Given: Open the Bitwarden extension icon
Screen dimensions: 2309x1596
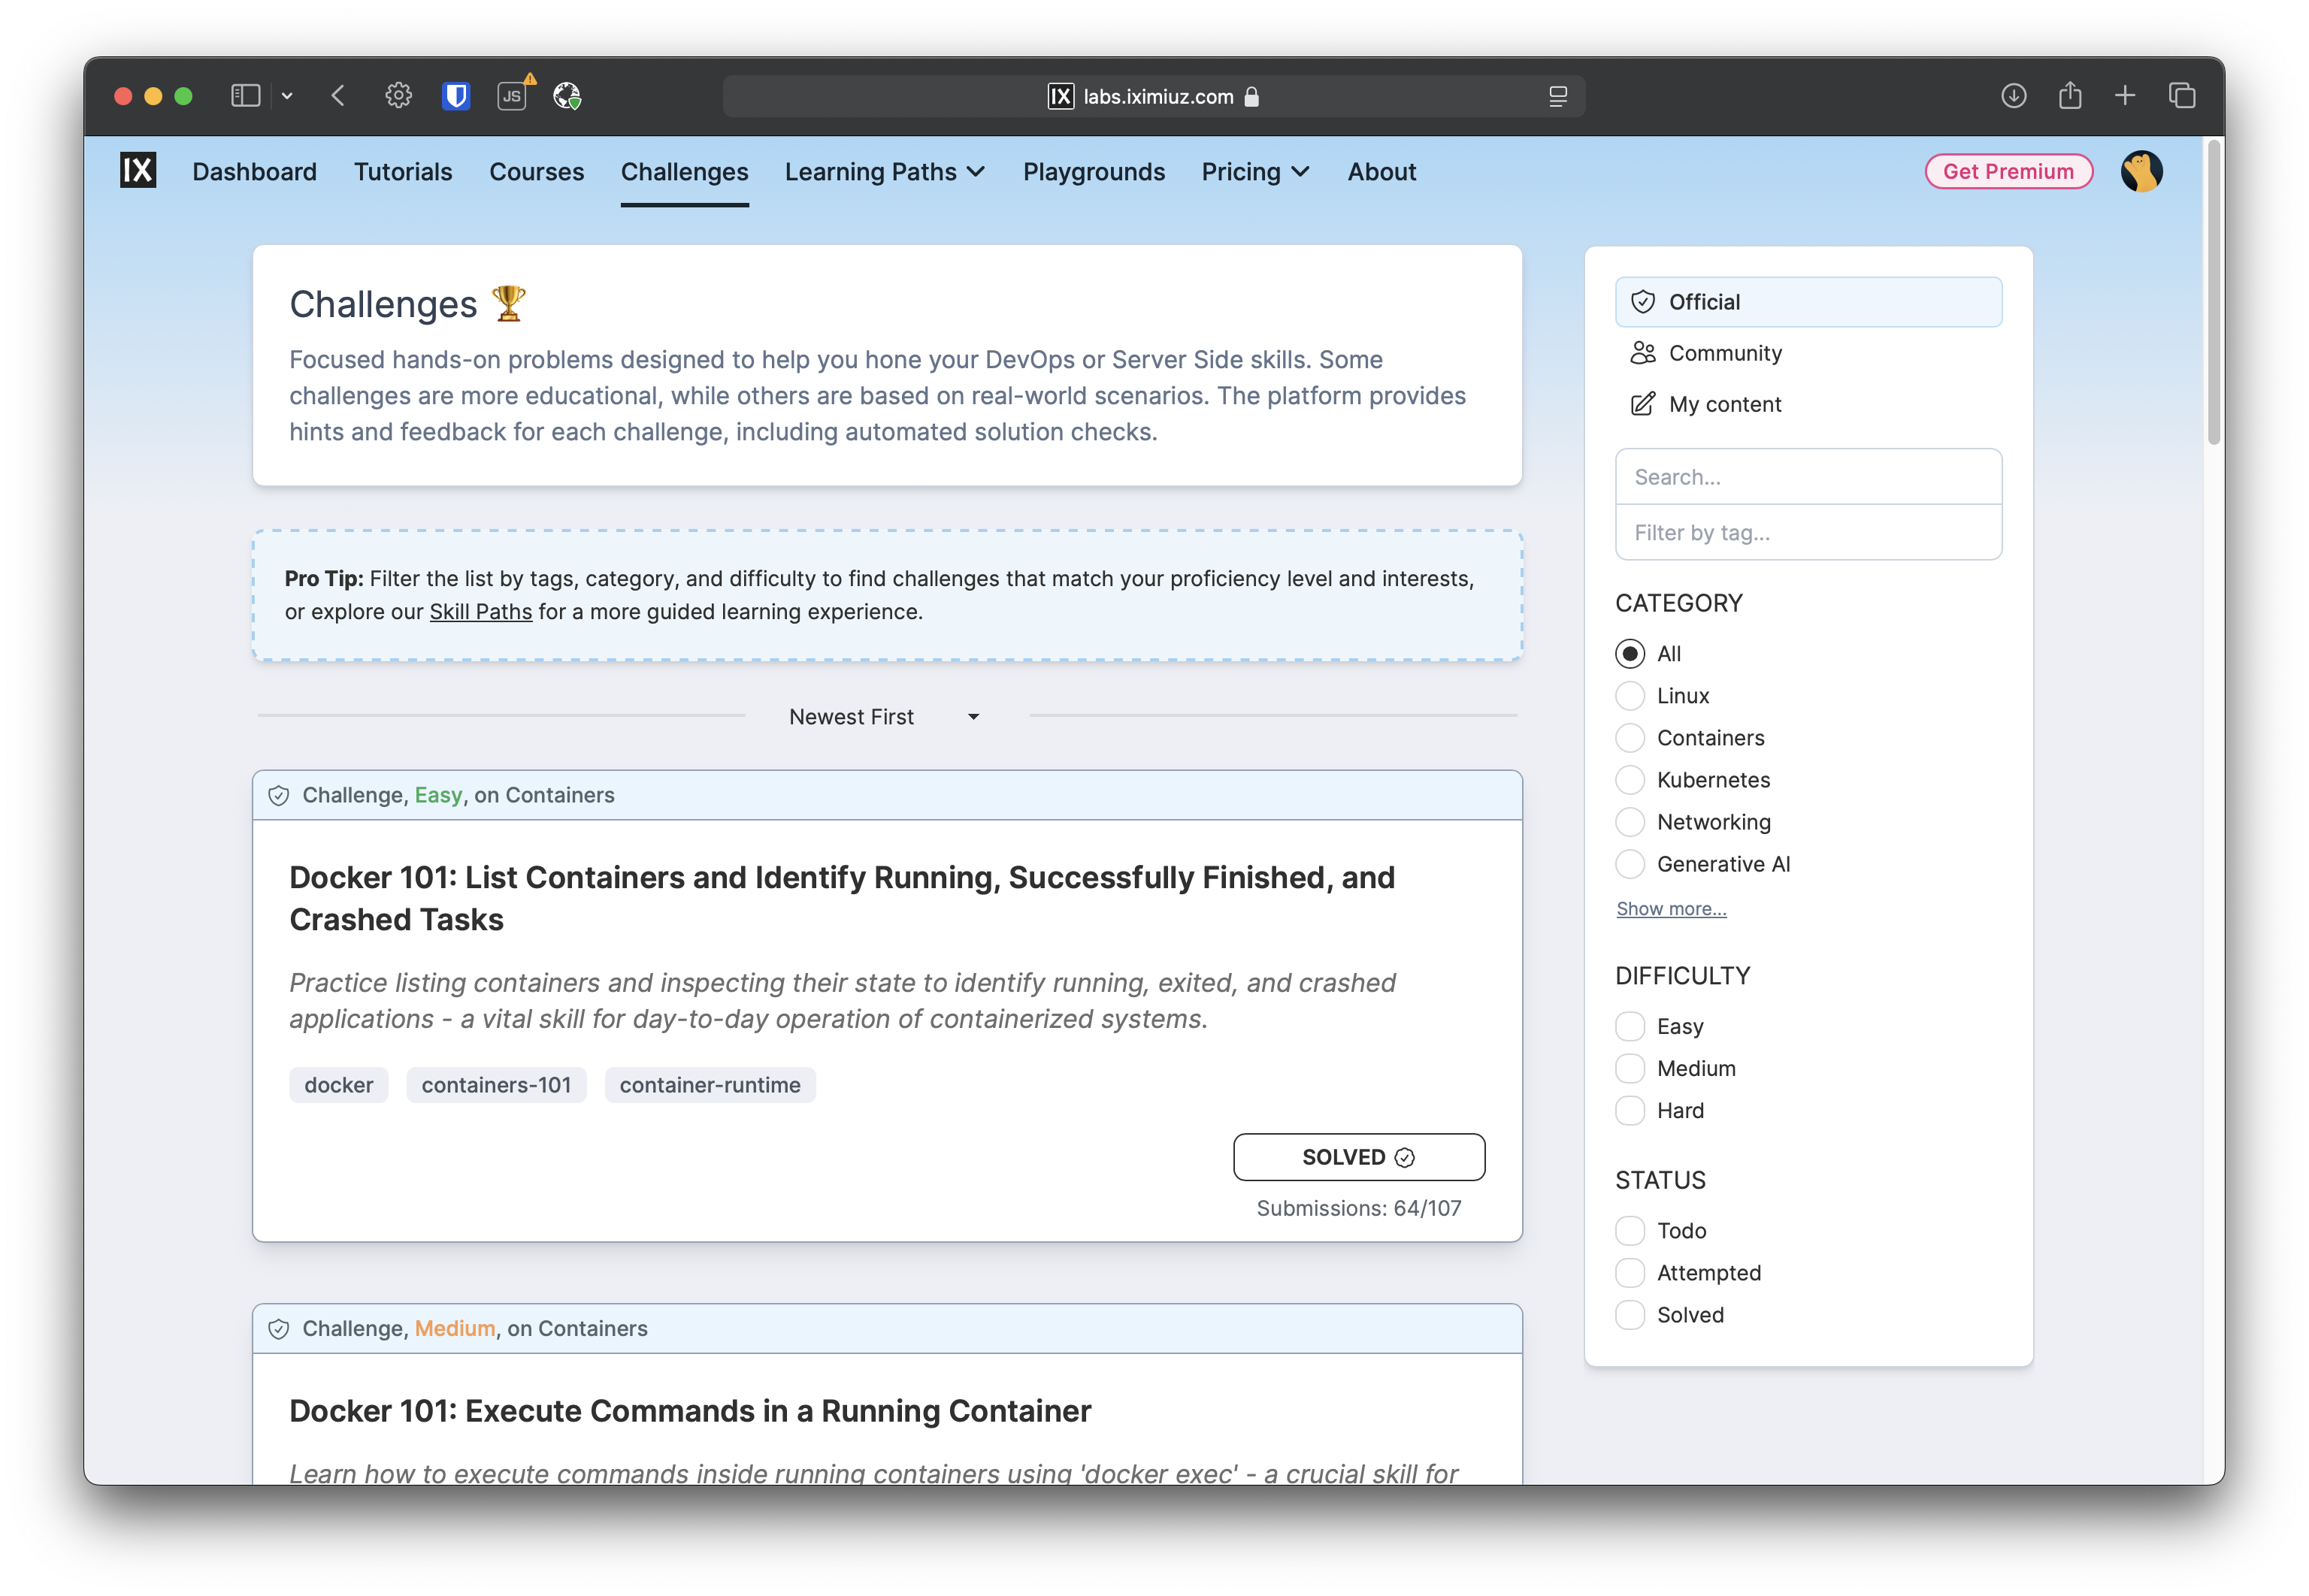Looking at the screenshot, I should pos(456,96).
